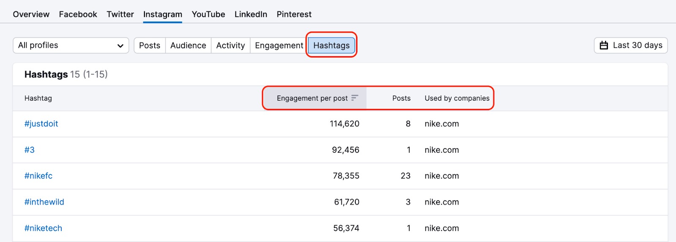Switch to the LinkedIn tab
This screenshot has width=676, height=242.
(x=251, y=14)
